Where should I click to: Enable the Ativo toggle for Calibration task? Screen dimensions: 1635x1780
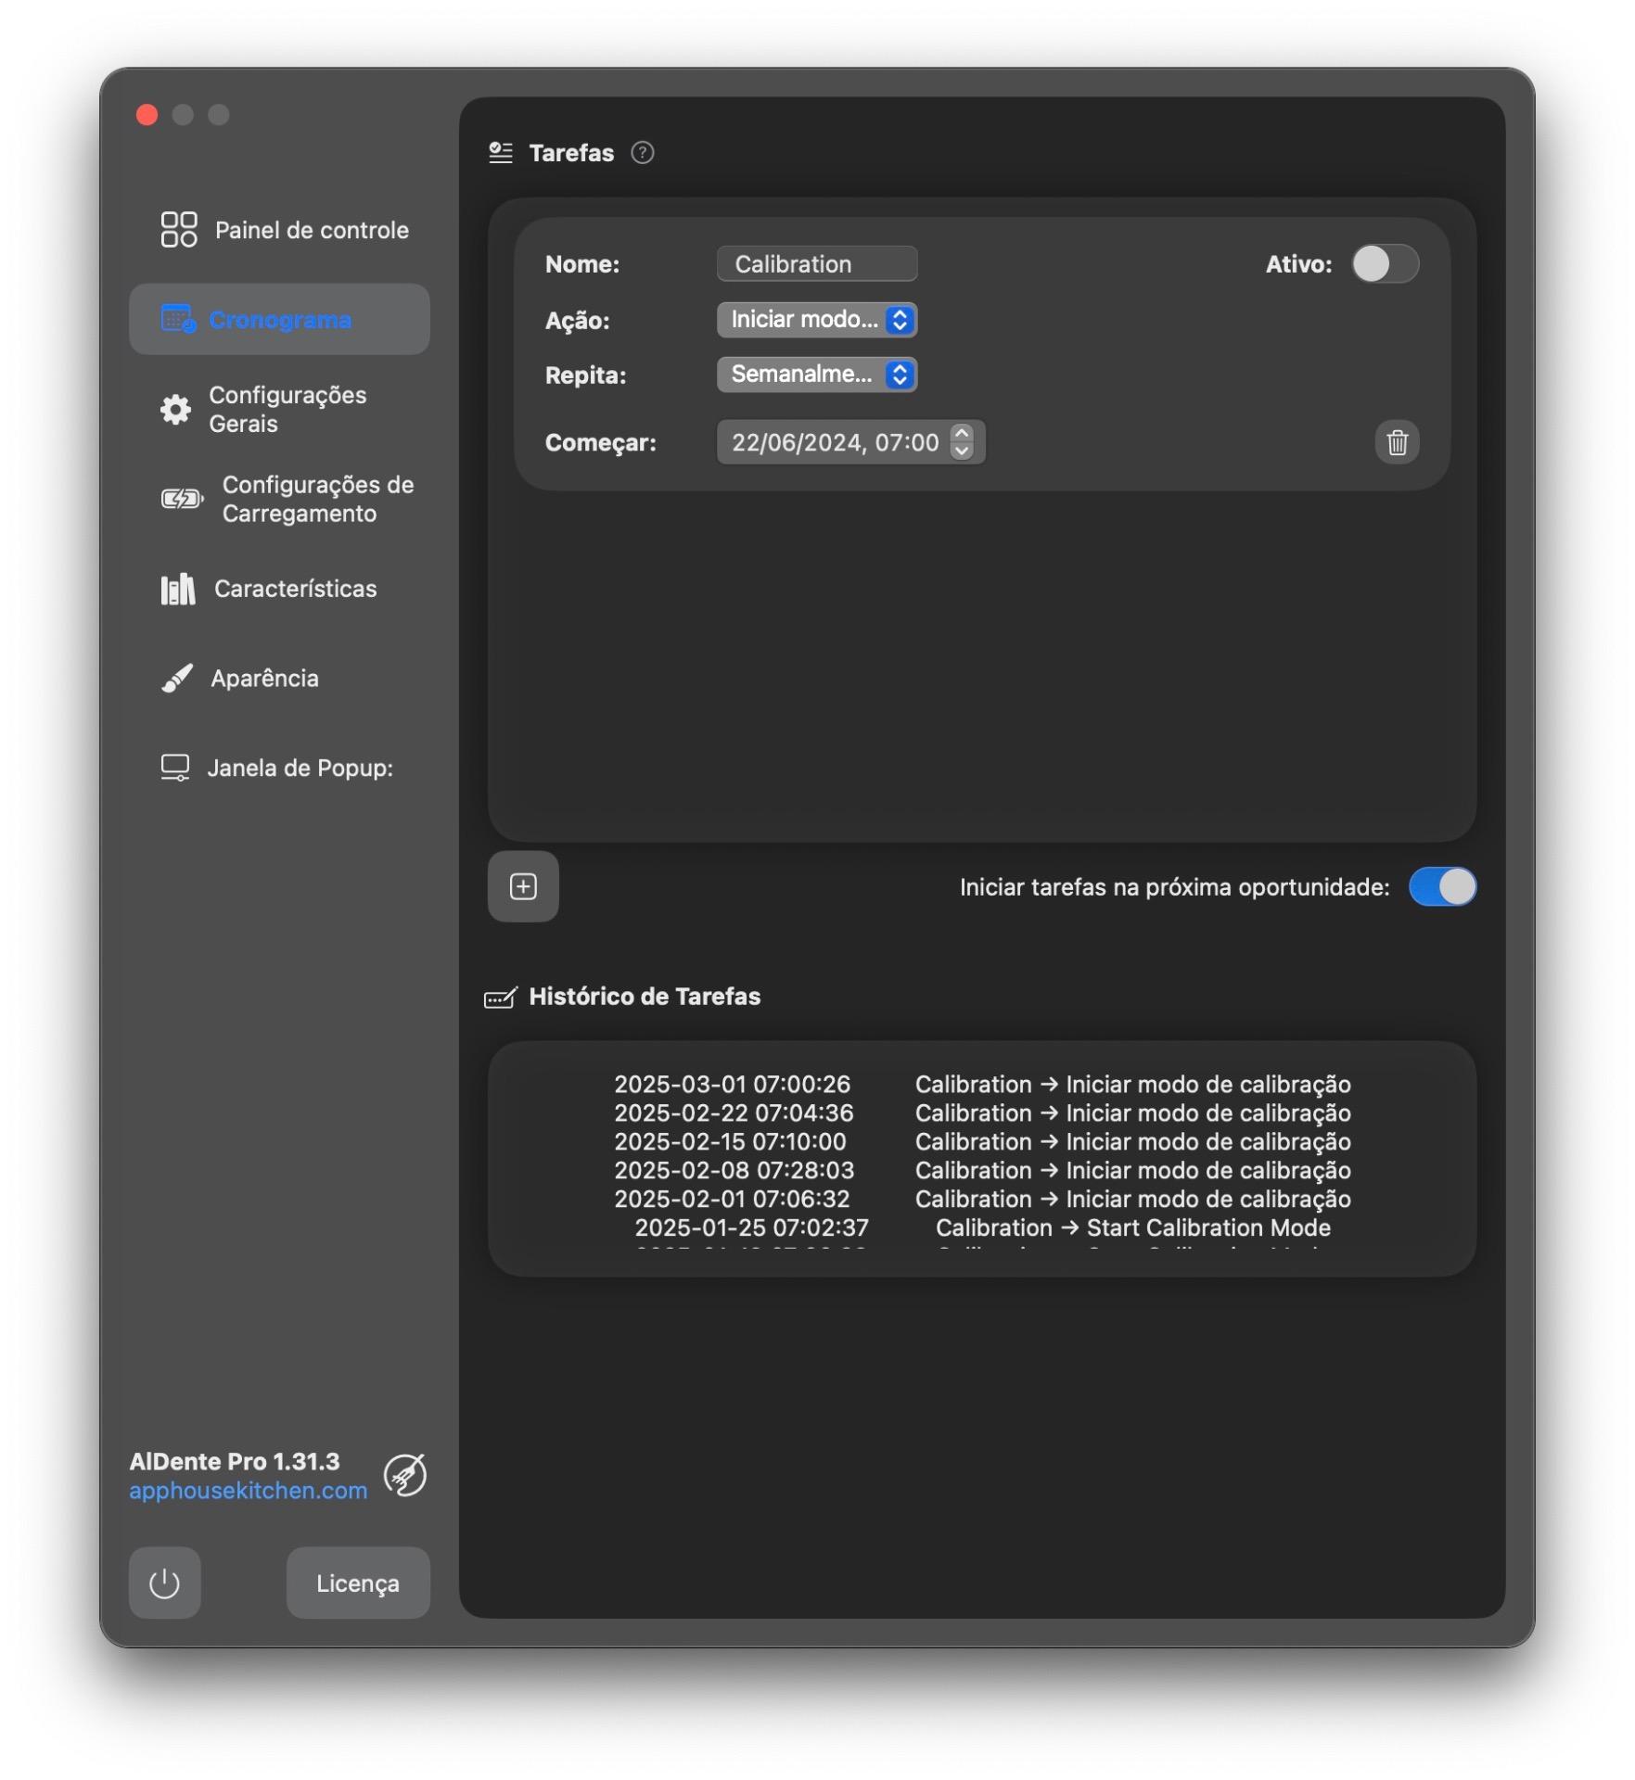click(x=1384, y=264)
